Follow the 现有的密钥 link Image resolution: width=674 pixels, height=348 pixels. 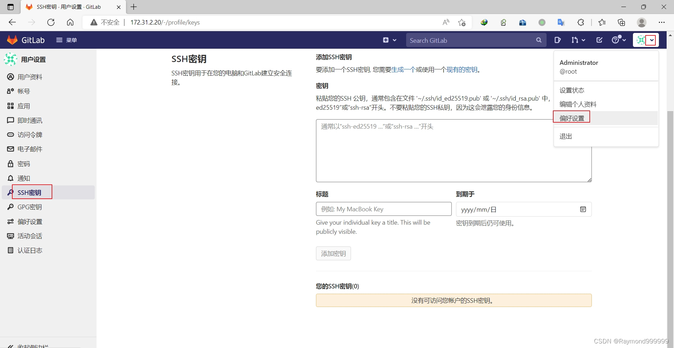coord(462,70)
